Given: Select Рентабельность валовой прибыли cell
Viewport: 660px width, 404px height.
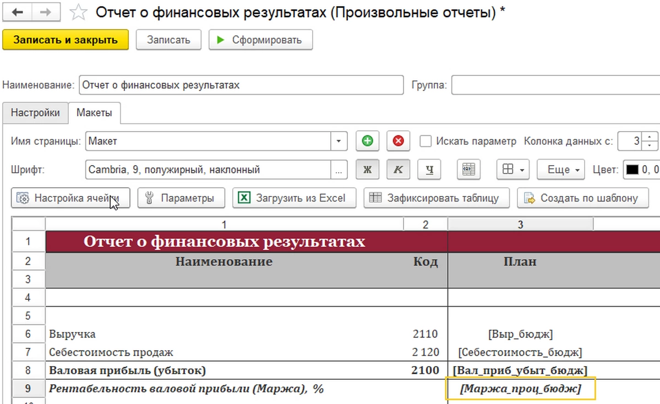Looking at the screenshot, I should 225,389.
